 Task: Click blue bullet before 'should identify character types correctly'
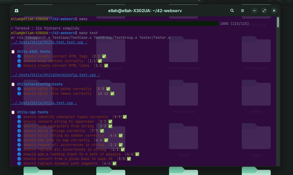tap(19, 117)
